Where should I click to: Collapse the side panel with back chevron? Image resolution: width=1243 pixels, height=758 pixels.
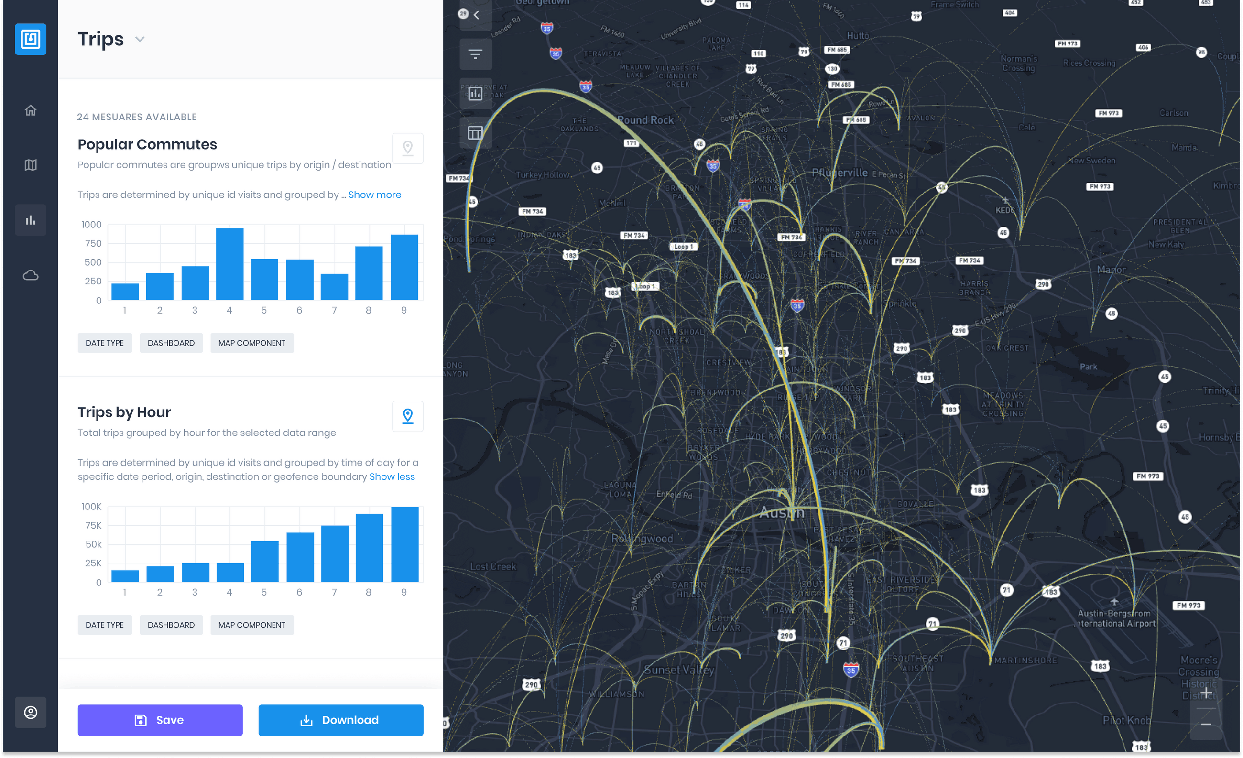point(476,15)
